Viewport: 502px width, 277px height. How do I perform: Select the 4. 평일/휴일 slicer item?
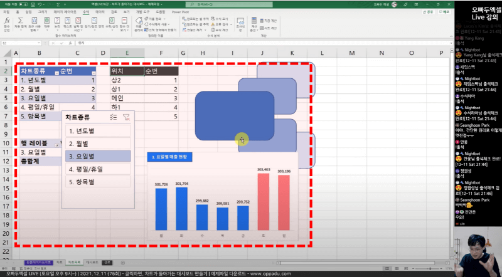coord(98,169)
